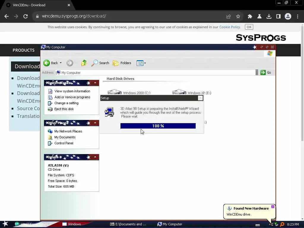This screenshot has height=228, width=304.
Task: Switch to E:\Documents and... taskbar item
Action: click(x=128, y=224)
